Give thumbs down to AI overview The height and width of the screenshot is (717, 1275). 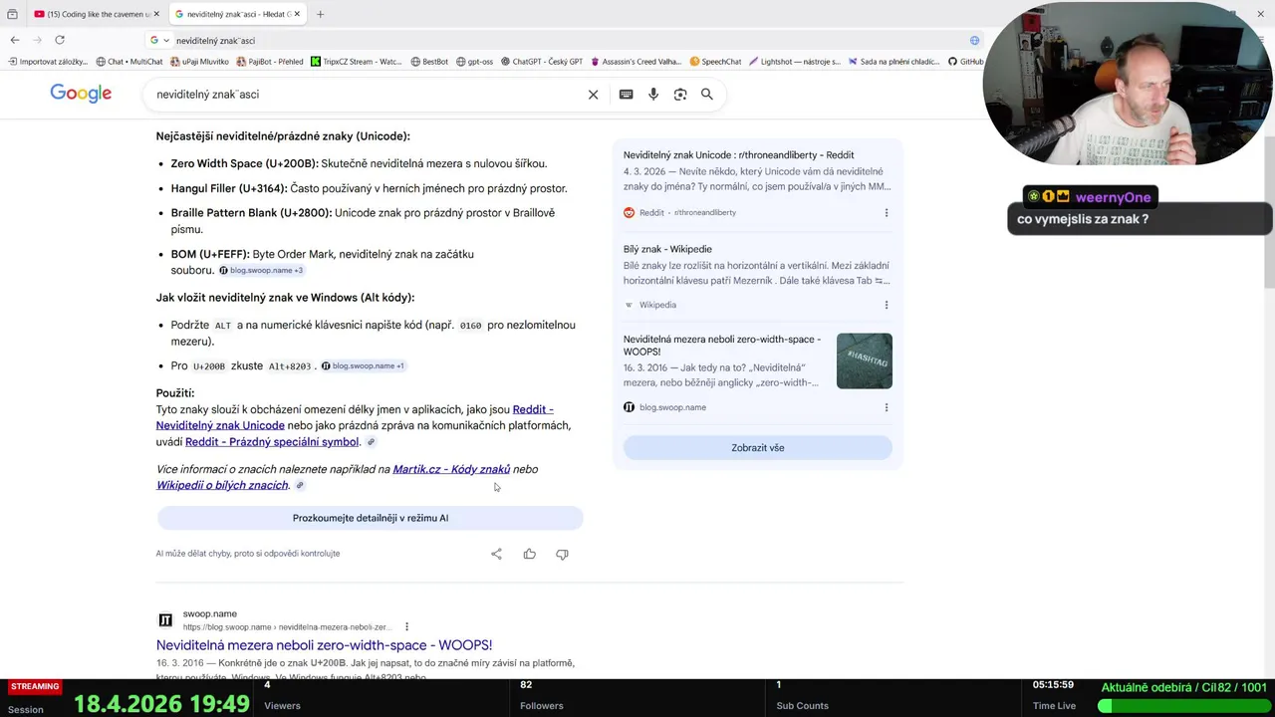562,554
